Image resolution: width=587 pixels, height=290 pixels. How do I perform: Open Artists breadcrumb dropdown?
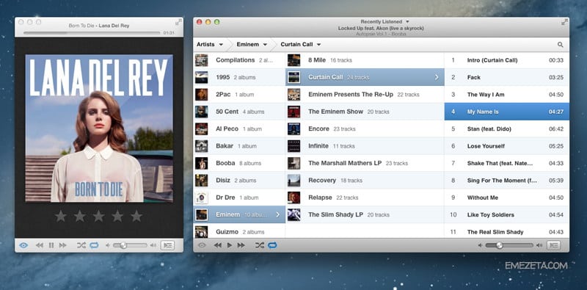(x=210, y=44)
